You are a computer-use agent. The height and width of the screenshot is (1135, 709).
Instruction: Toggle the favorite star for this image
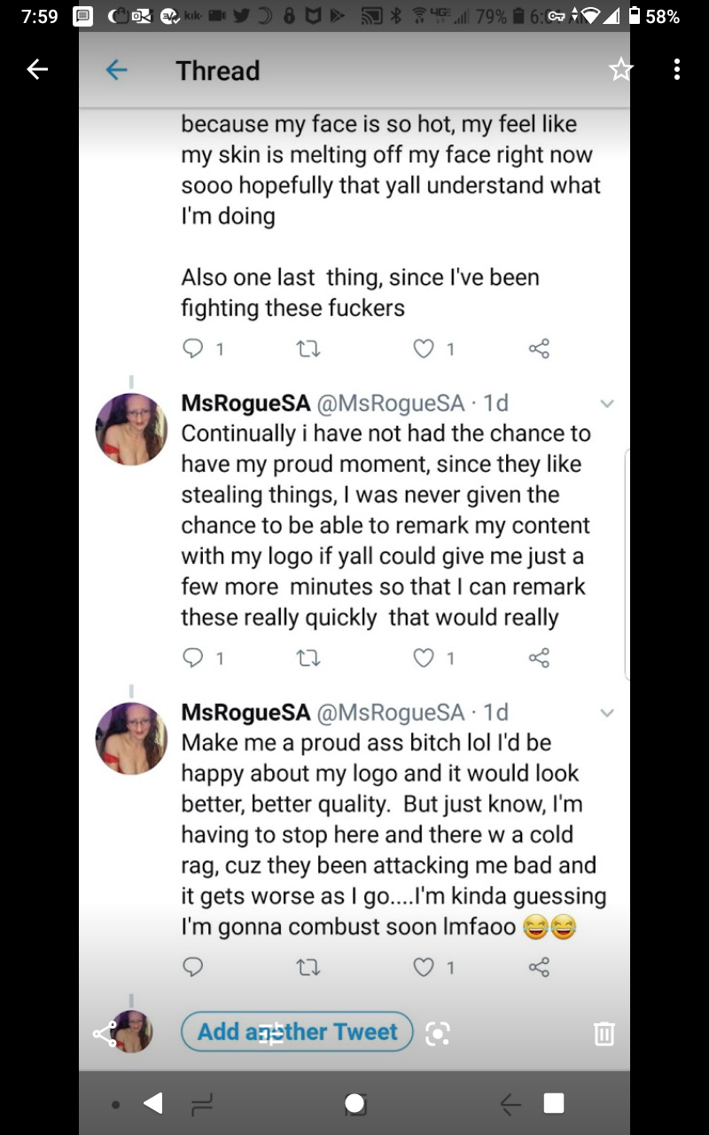point(621,70)
